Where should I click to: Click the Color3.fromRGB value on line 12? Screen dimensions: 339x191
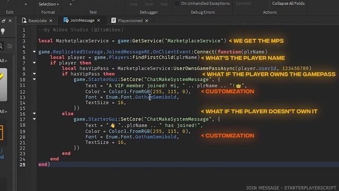(149, 92)
